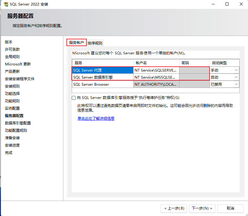Click the 功能选择 step in sidebar
The width and height of the screenshot is (248, 216).
12,94
